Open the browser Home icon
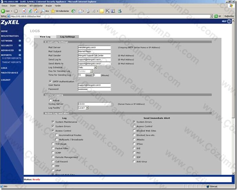Viewport: 237px width, 190px height. coord(36,11)
